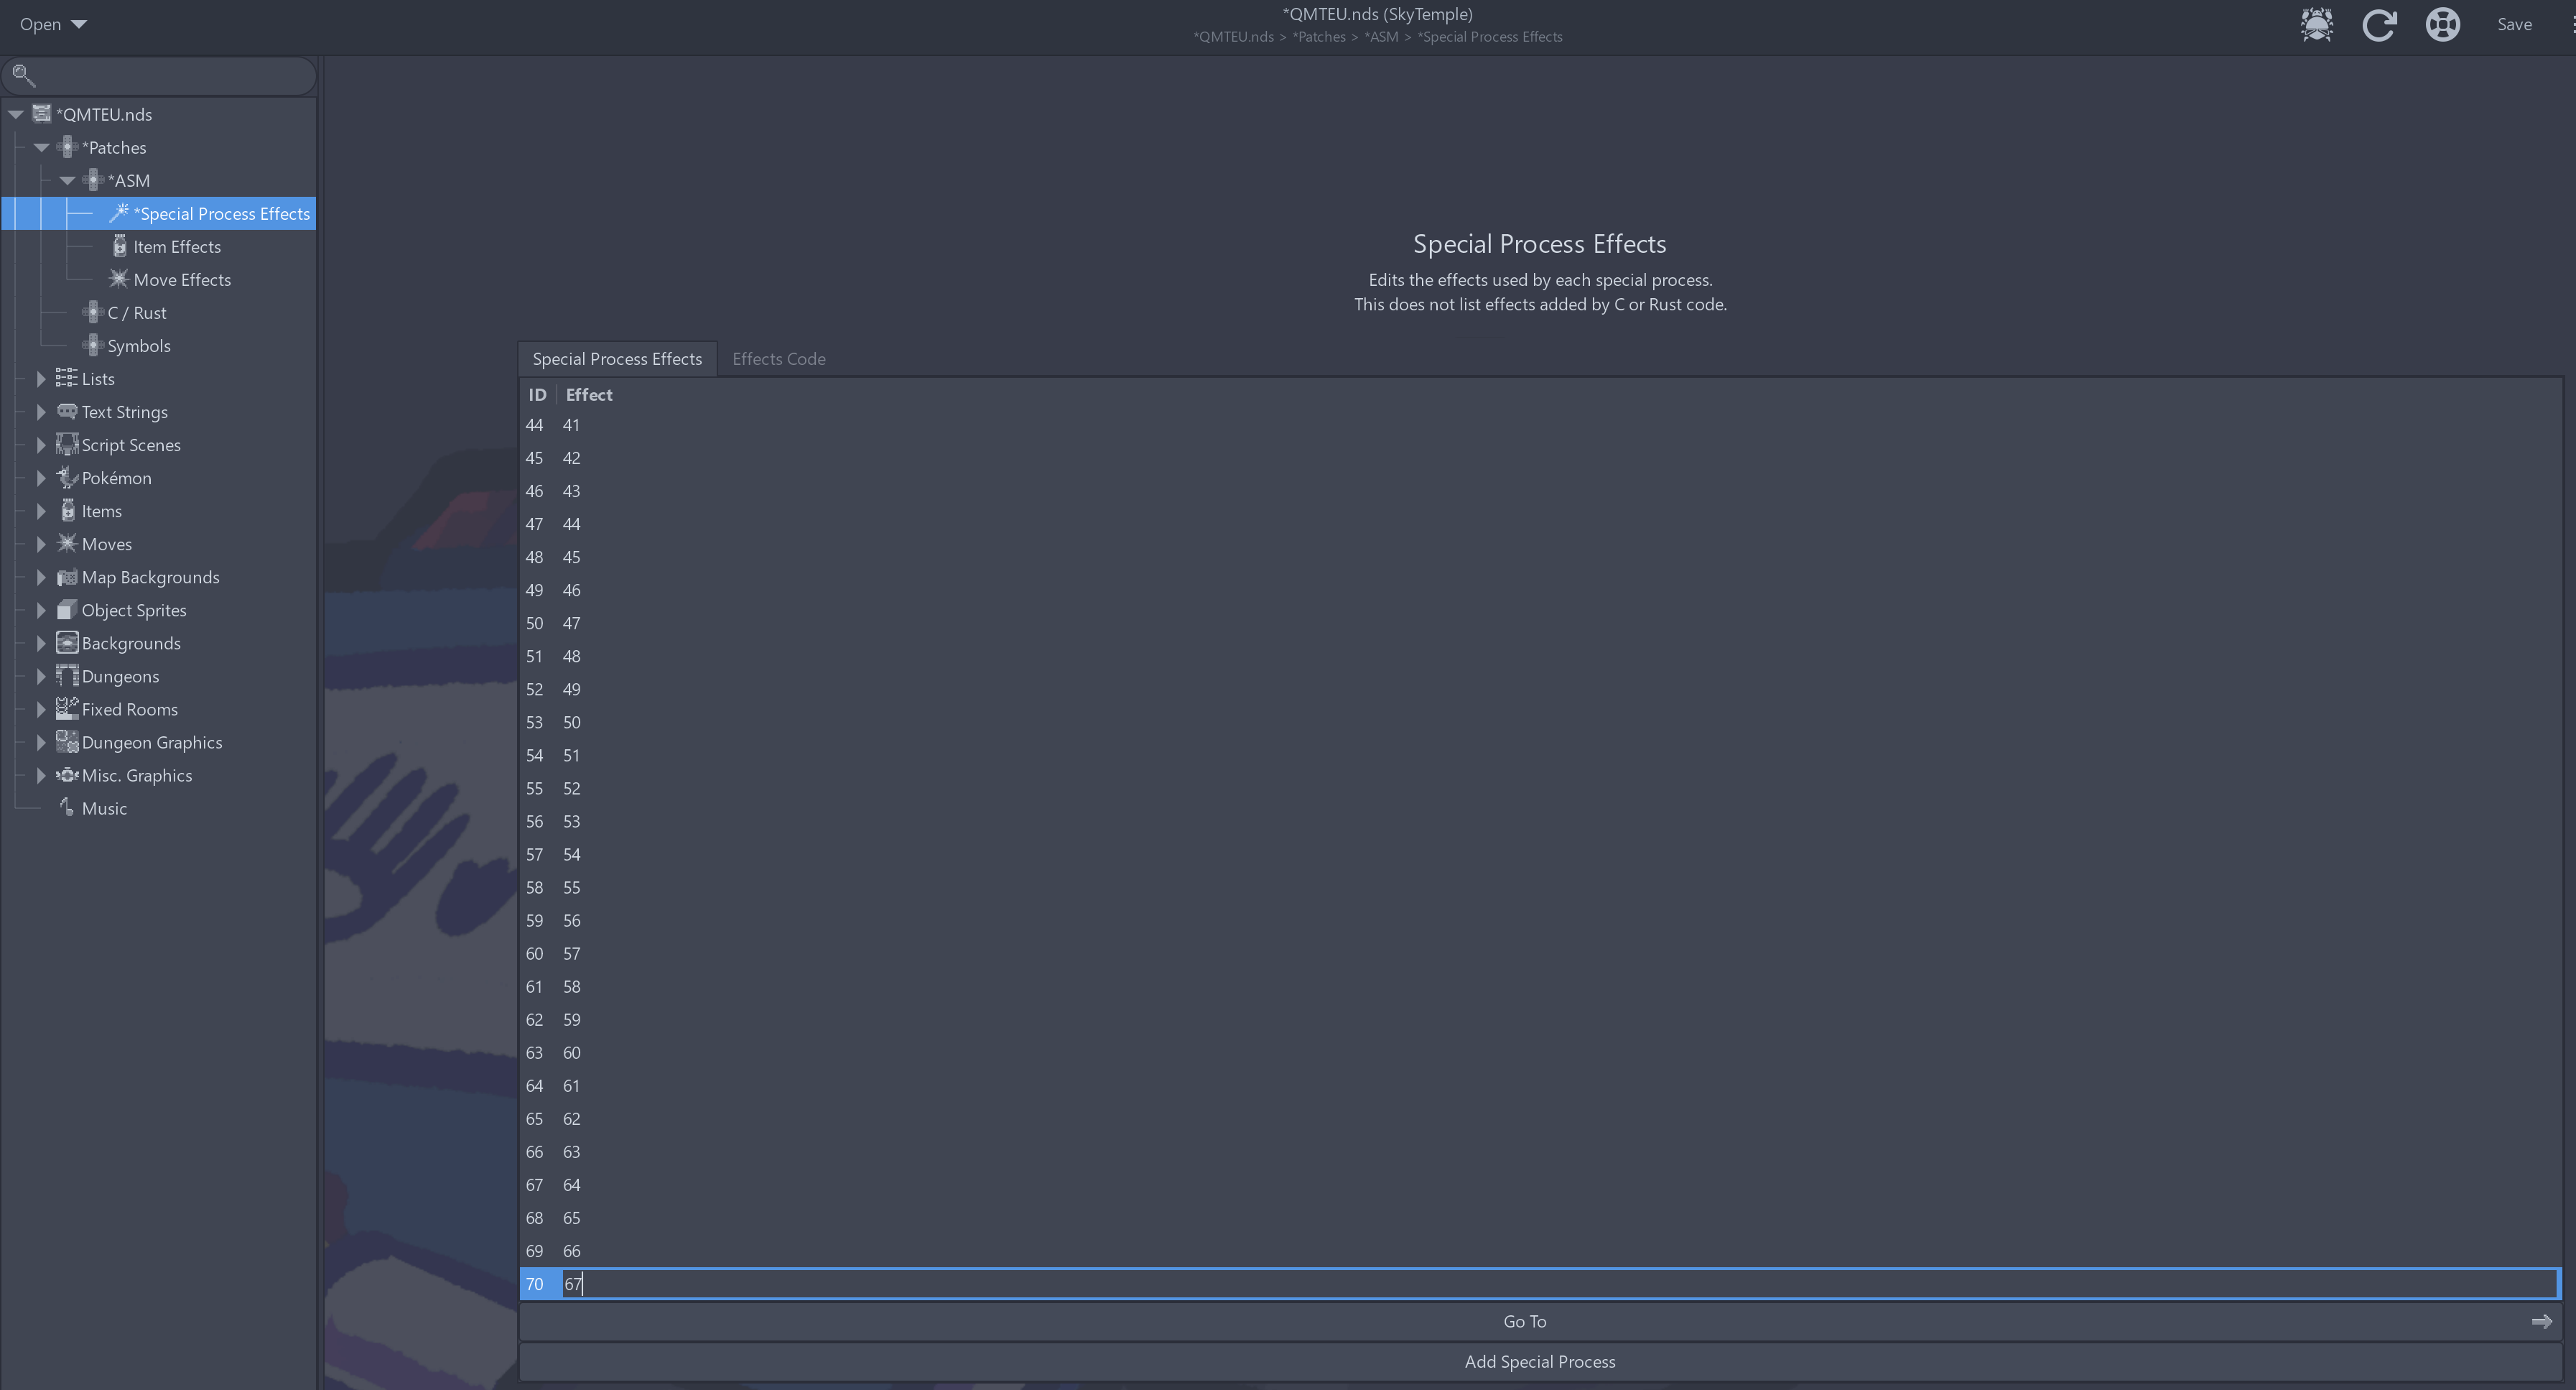Switch to the Effects Code tab

coord(778,359)
